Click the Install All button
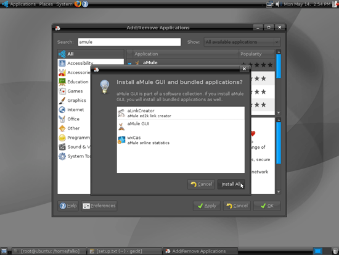339x255 pixels. [x=231, y=184]
